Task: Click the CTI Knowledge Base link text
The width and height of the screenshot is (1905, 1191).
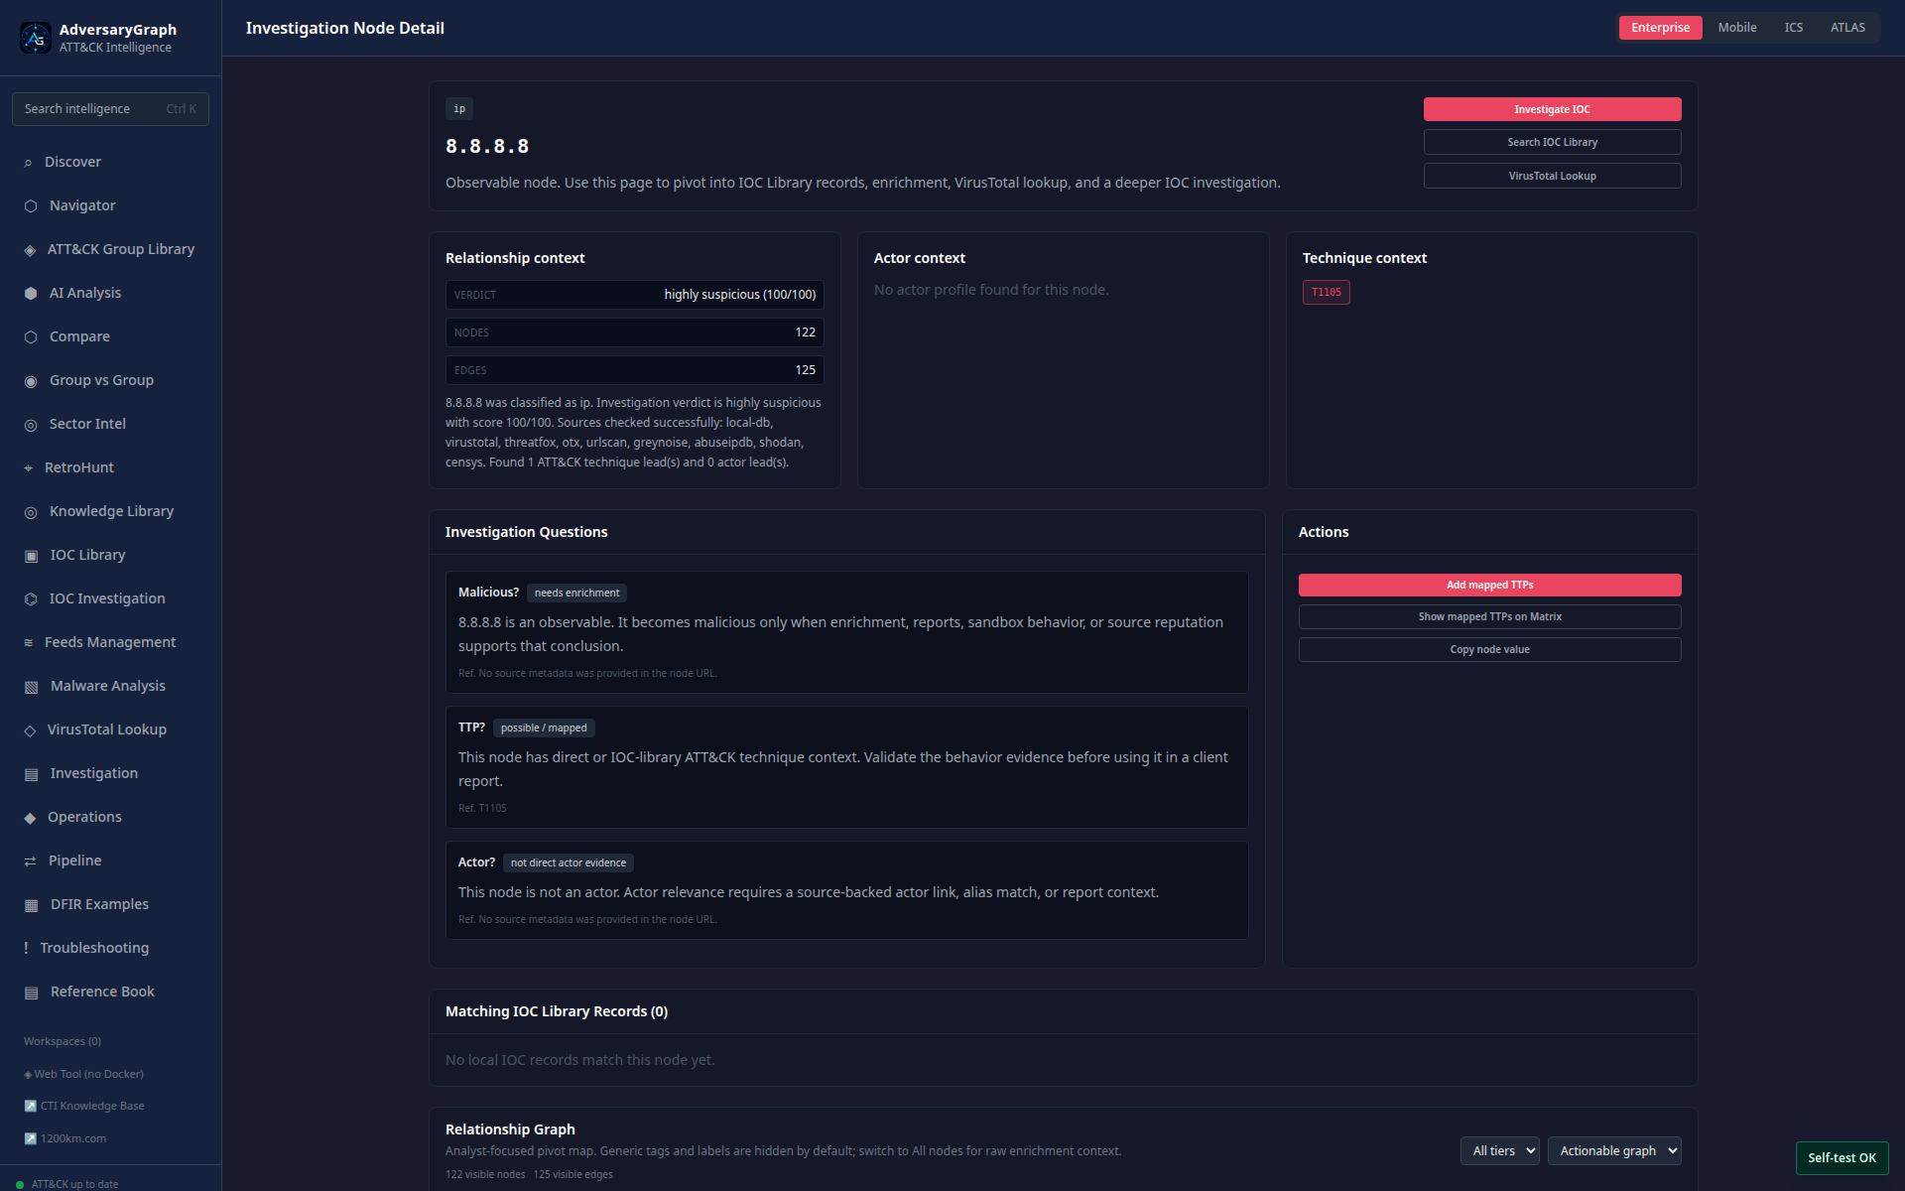Action: 92,1106
